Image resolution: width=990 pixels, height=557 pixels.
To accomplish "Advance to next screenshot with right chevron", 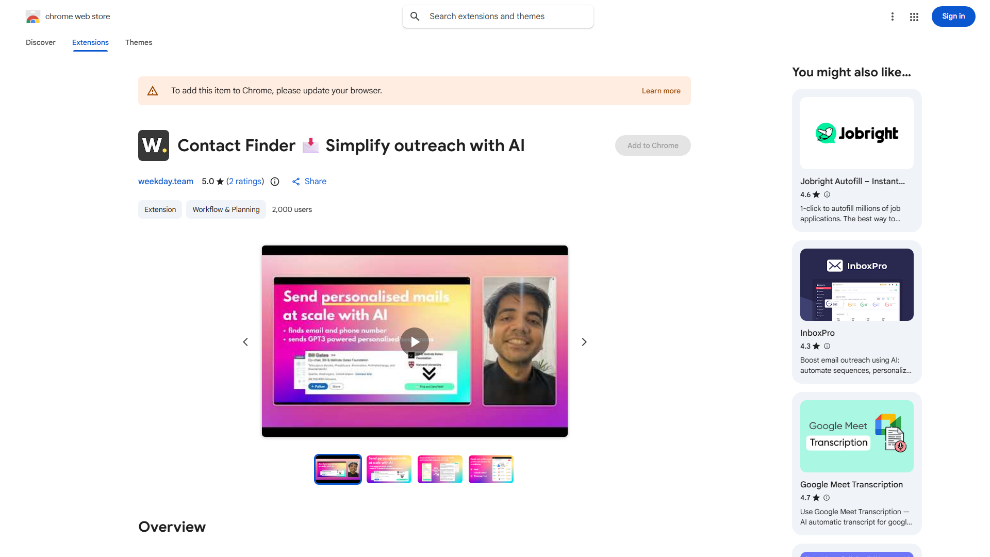I will [x=584, y=342].
